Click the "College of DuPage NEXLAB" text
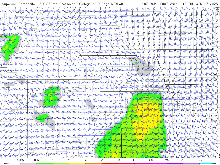220x165 pixels. click(101, 4)
